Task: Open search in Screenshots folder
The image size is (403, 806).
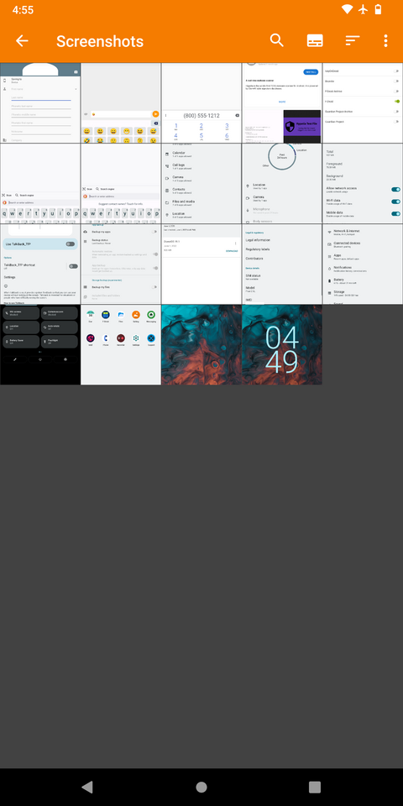Action: tap(276, 40)
